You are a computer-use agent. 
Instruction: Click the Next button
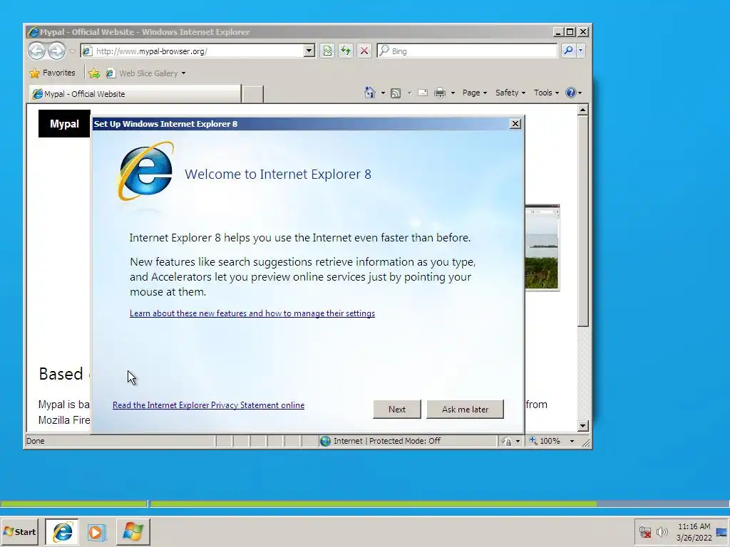[397, 410]
